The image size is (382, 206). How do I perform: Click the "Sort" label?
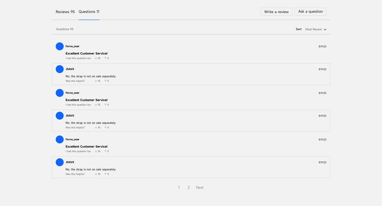pyautogui.click(x=298, y=29)
